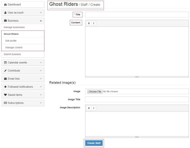Click the Image Description label

tap(70, 107)
